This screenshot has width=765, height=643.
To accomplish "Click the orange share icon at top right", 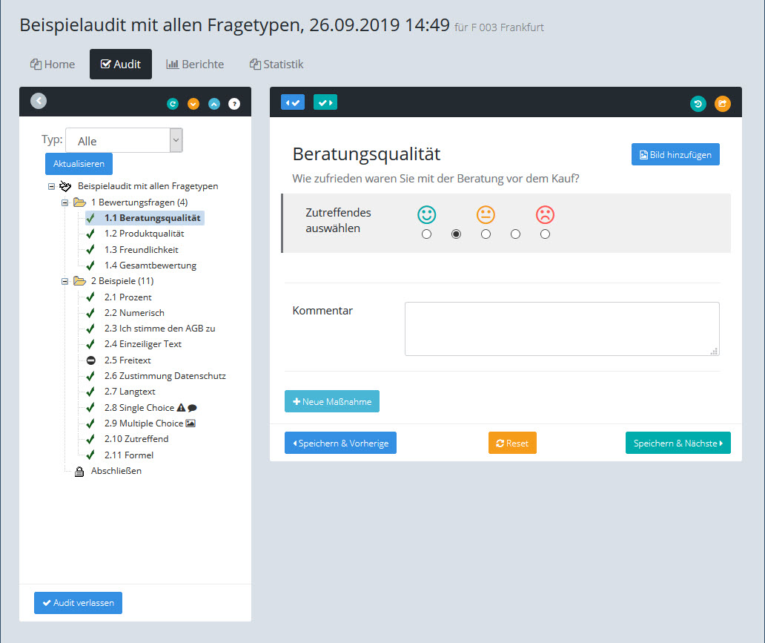I will [722, 104].
